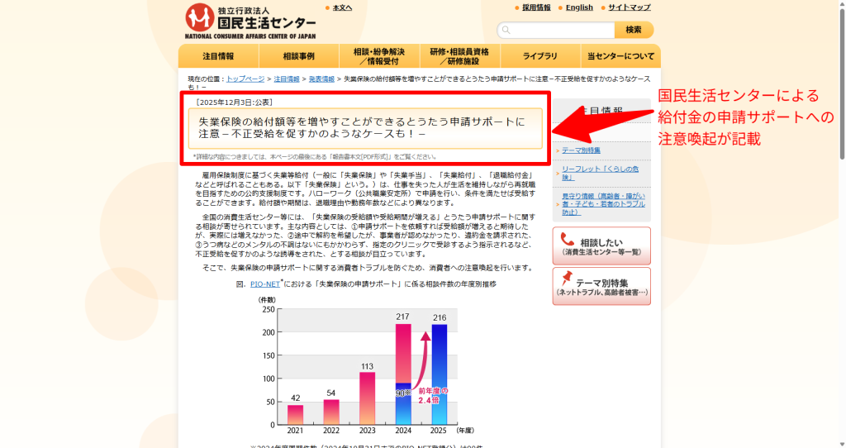Go to 注目情報 breadcrumb link
The height and width of the screenshot is (448, 846).
point(287,79)
